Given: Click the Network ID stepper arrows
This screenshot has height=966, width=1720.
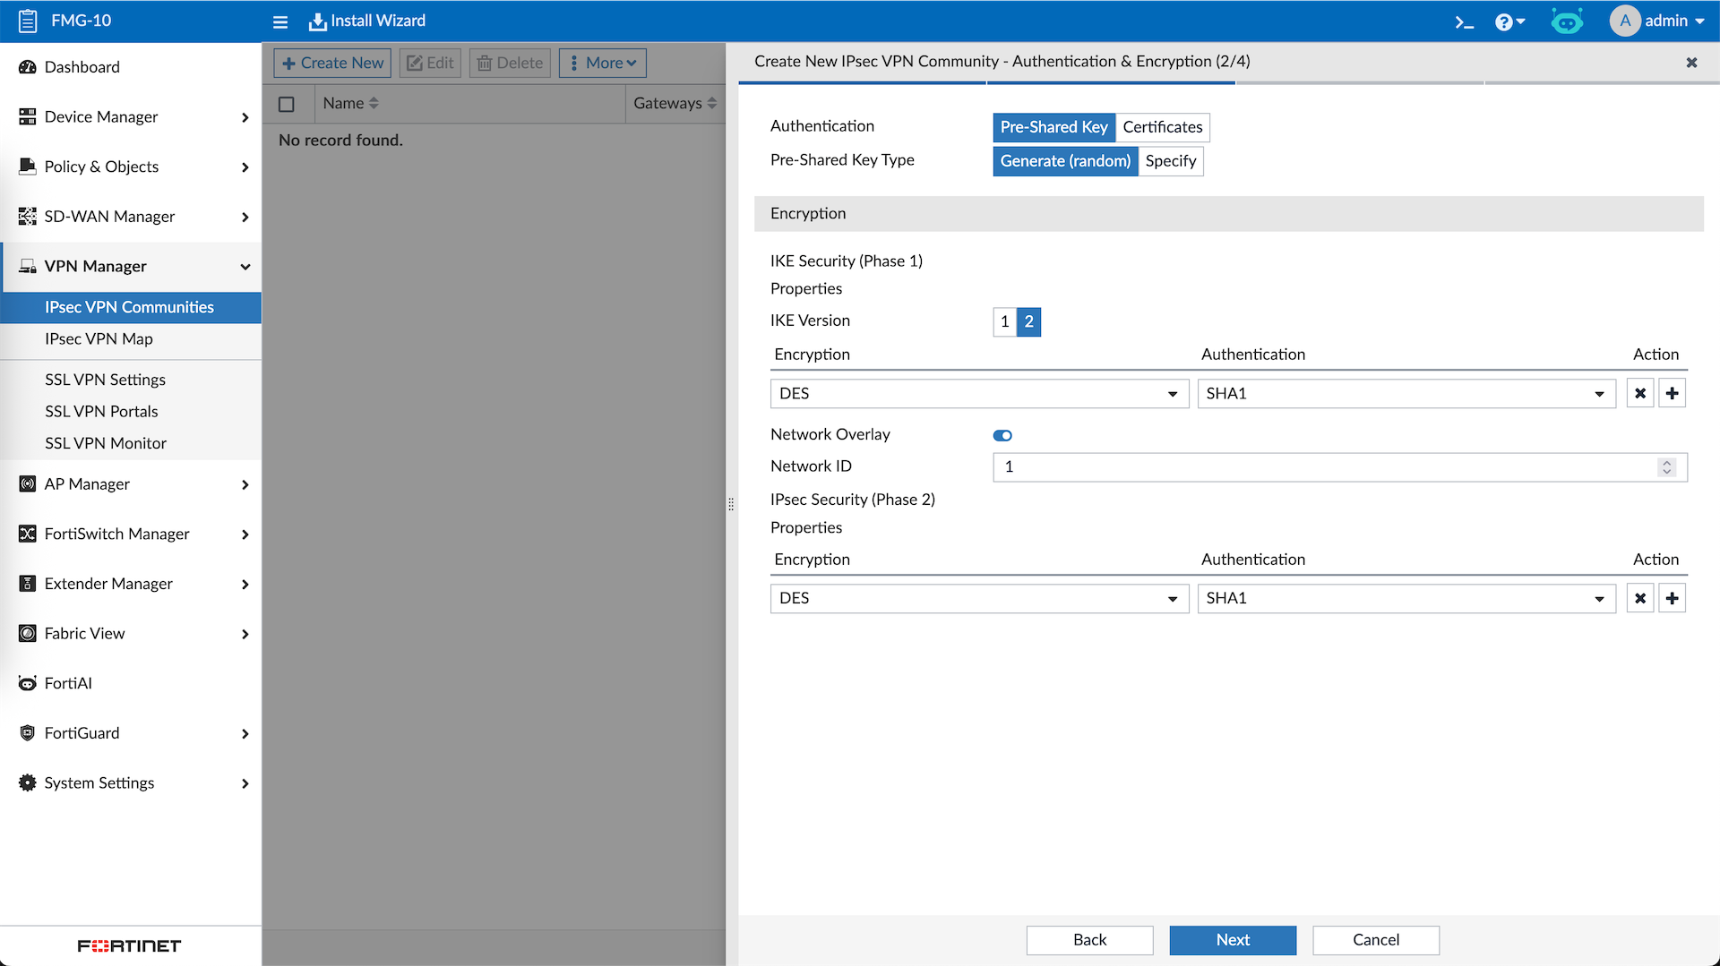Looking at the screenshot, I should [x=1666, y=467].
